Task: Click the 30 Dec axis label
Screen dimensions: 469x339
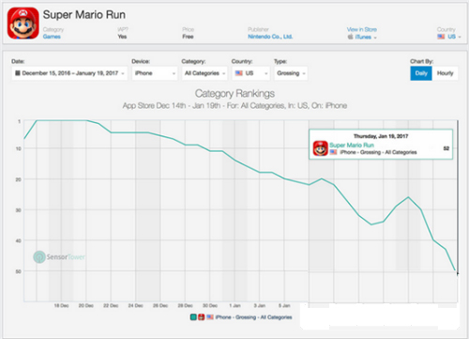Action: 210,305
